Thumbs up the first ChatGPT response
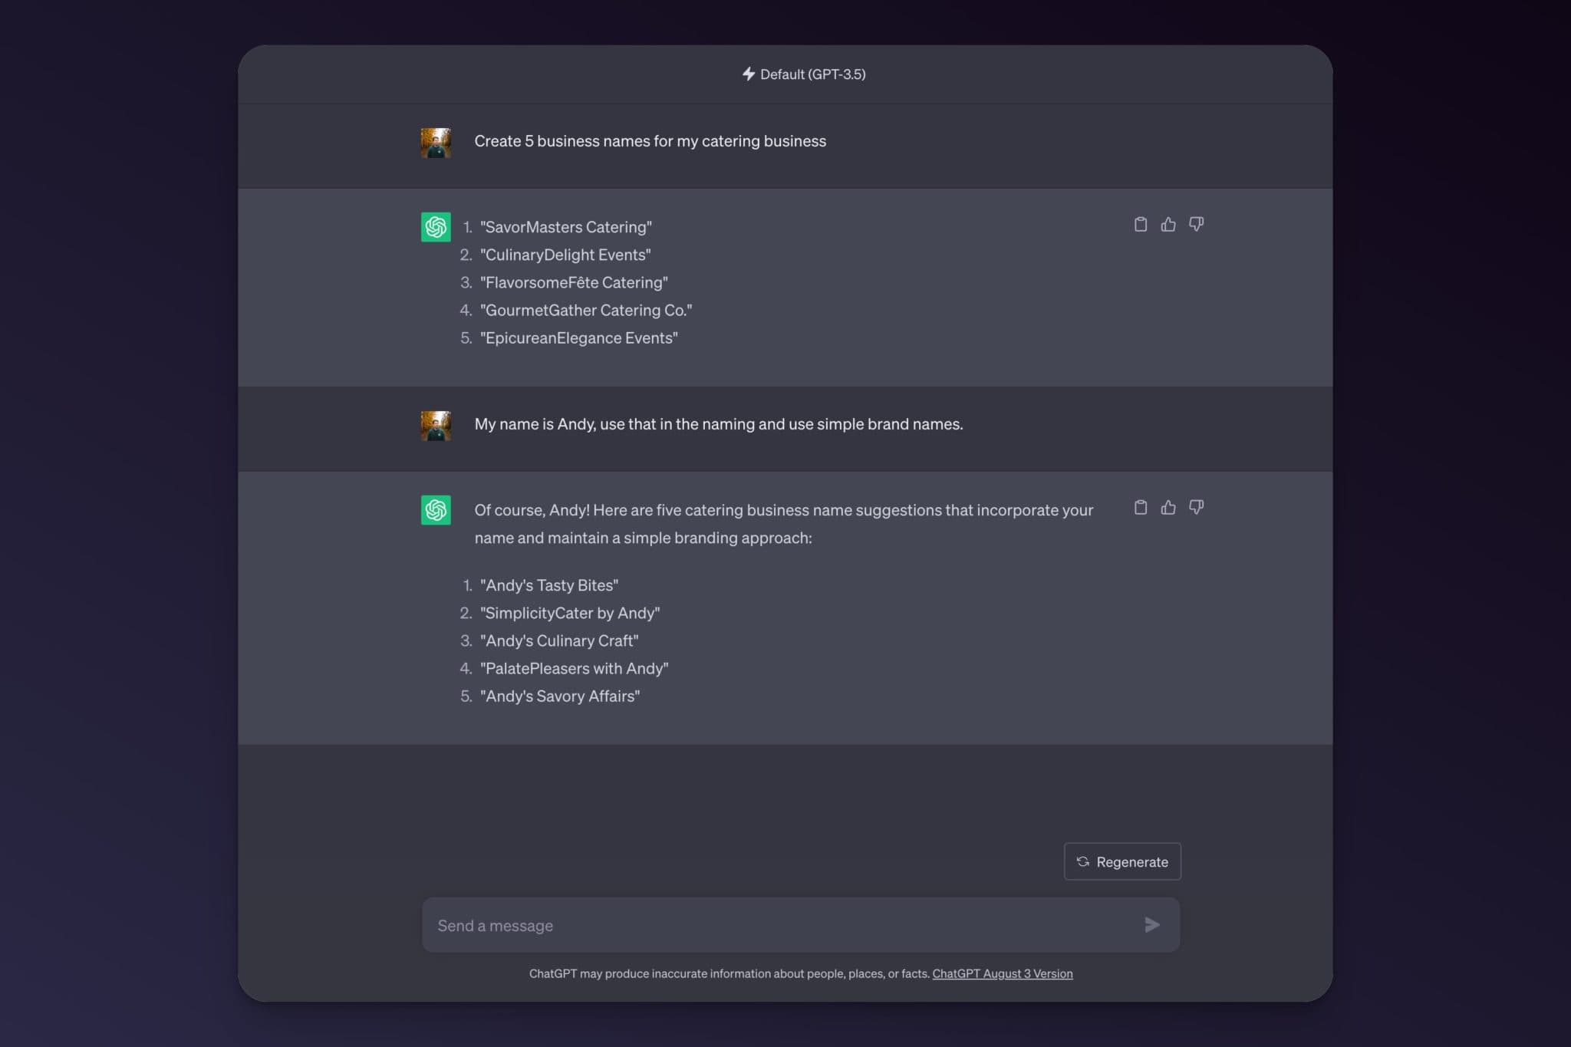 (1168, 224)
